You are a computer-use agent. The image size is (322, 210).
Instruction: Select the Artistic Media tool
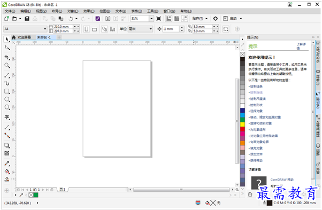[7, 83]
